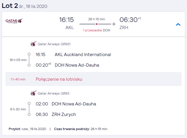Click the '1 przesiadka DOH' stop label
The width and height of the screenshot is (187, 138).
[x=96, y=30]
